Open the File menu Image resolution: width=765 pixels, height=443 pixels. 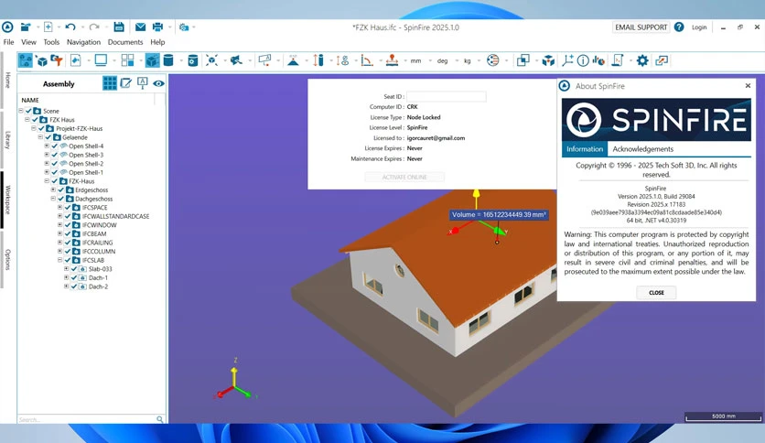pos(9,42)
